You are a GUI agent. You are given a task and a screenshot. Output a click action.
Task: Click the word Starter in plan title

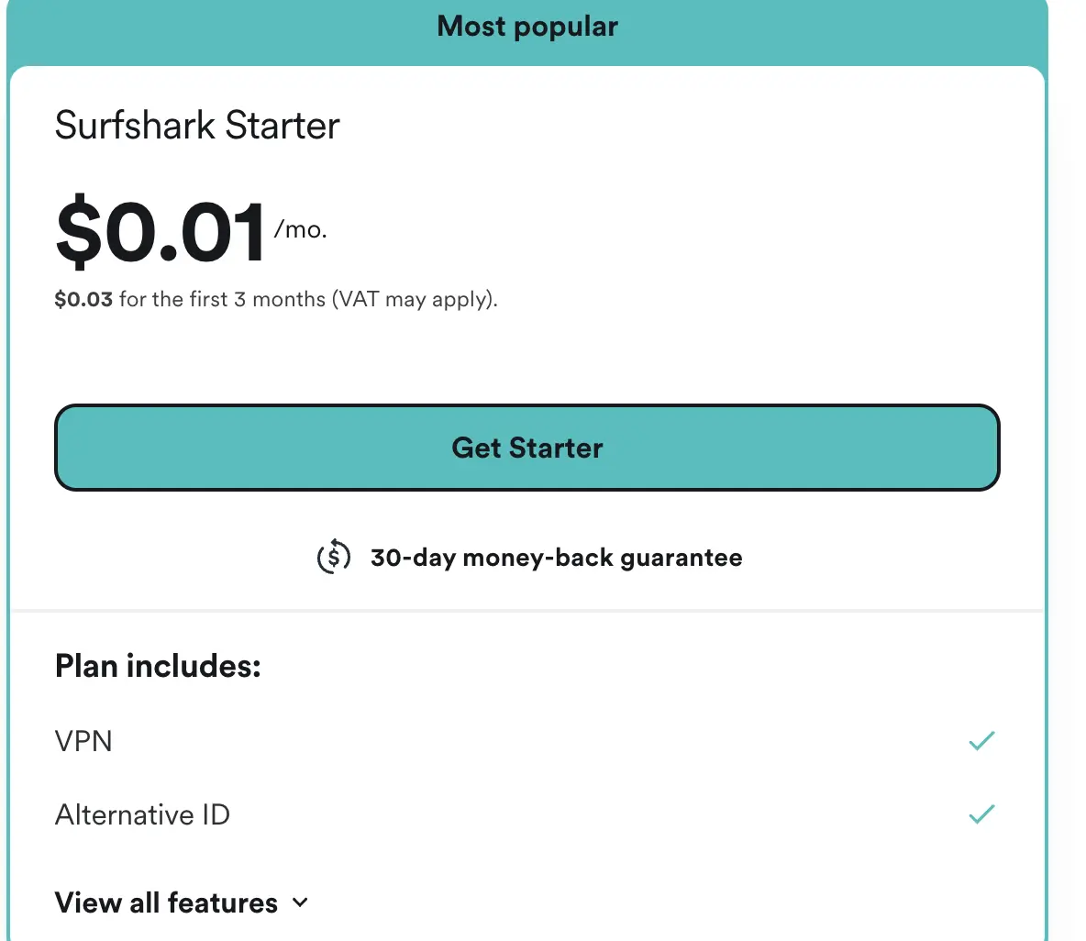click(x=283, y=126)
